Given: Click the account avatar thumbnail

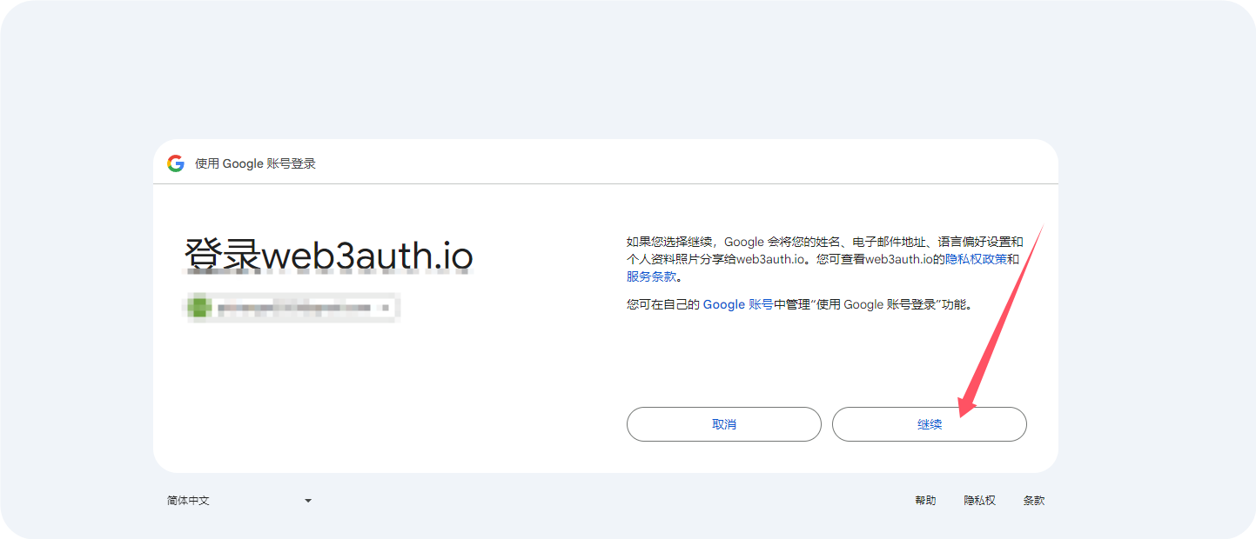Looking at the screenshot, I should click(201, 308).
